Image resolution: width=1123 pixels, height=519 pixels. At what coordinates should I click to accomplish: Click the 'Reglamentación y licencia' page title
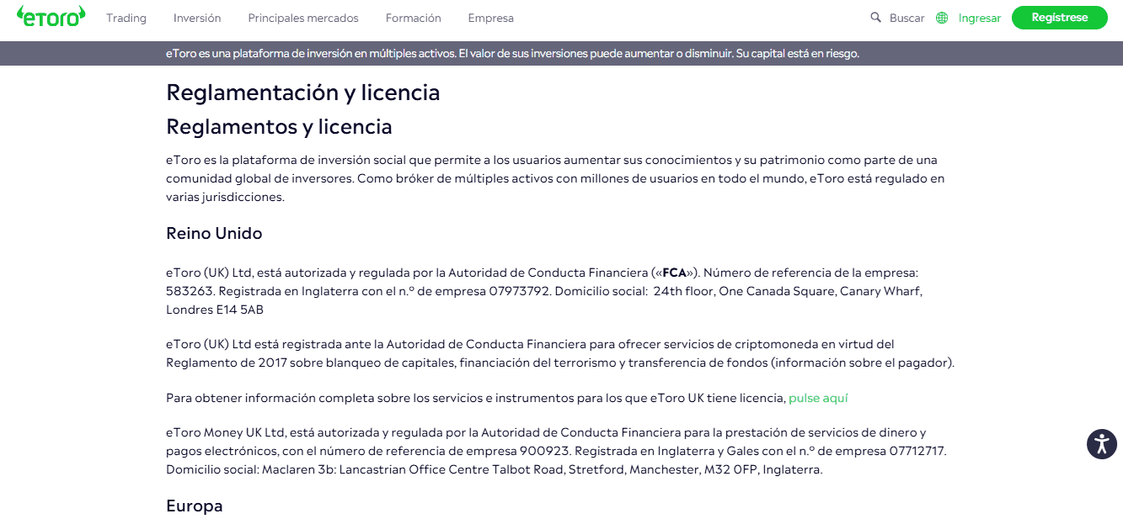(x=303, y=93)
